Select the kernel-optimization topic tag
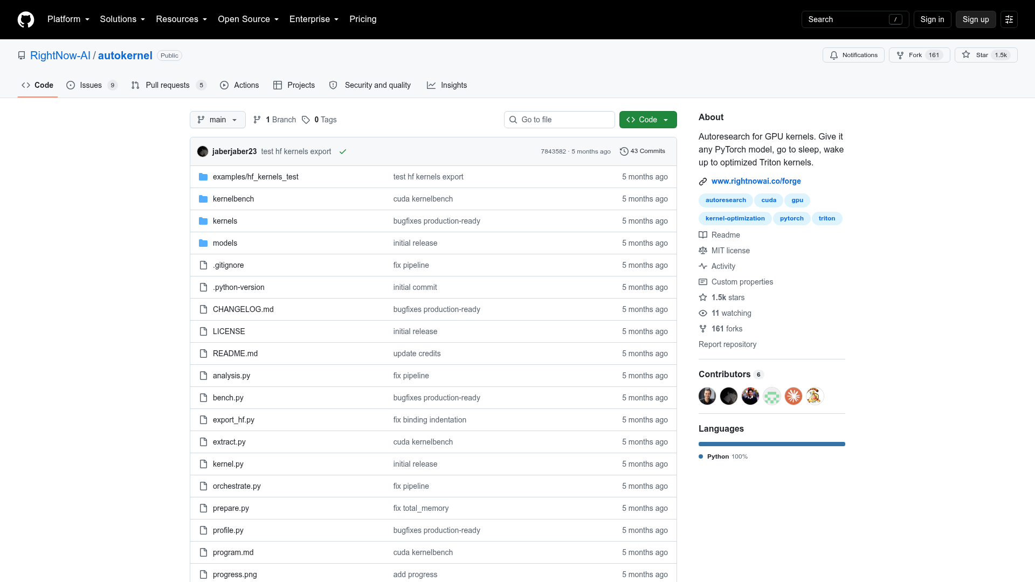This screenshot has width=1035, height=582. click(735, 218)
